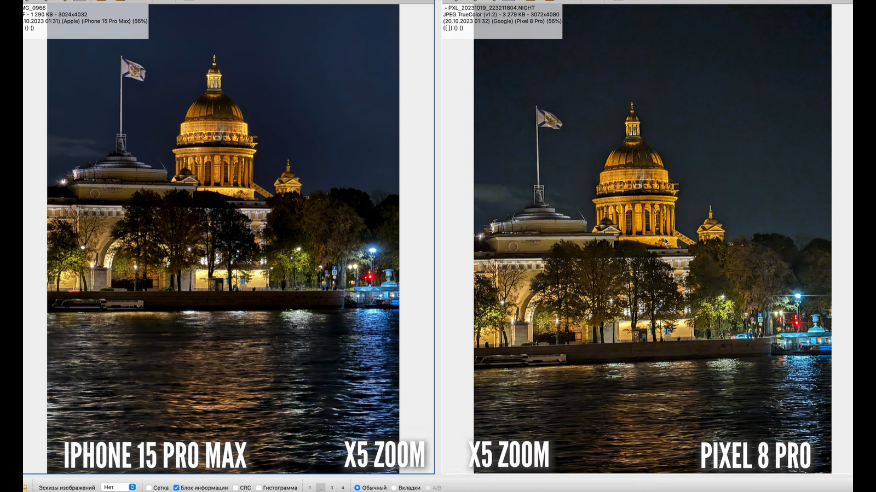Click the golden dome in the left photo

click(214, 107)
